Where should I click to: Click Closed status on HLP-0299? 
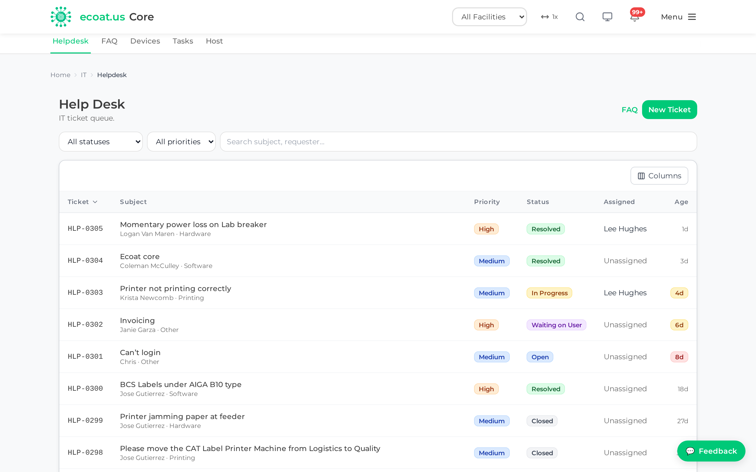click(542, 421)
